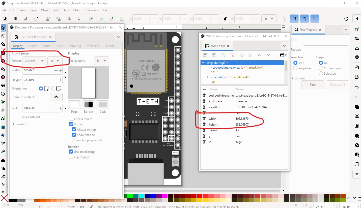Click the Open document folder icon
This screenshot has height=208, width=361.
click(357, 39)
